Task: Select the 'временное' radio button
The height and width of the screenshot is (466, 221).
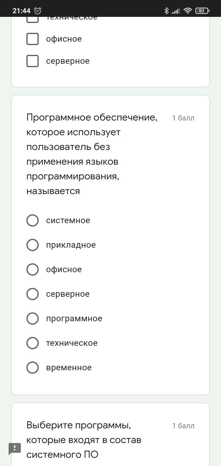Action: (x=33, y=368)
